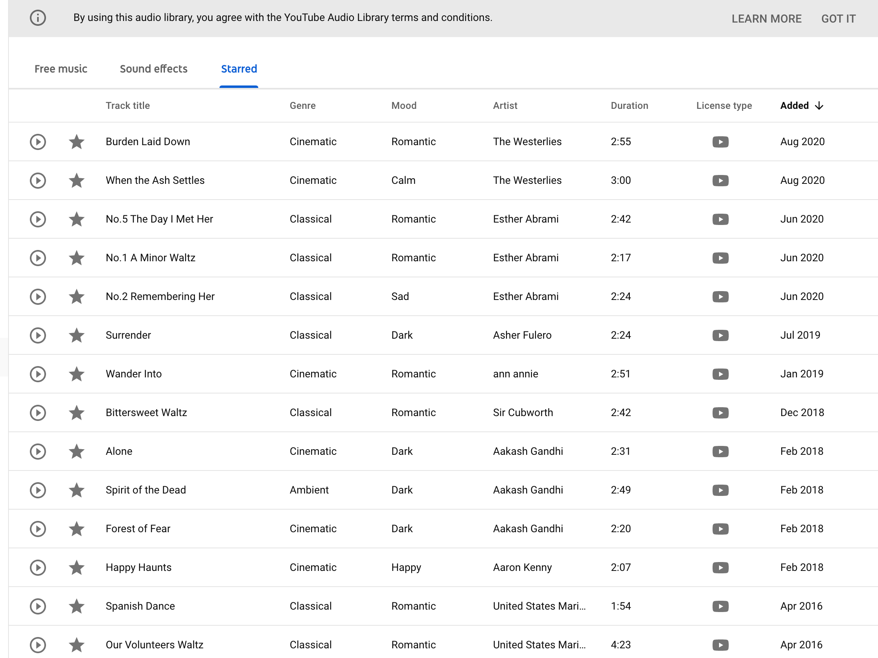Play Spanish Dance
This screenshot has height=658, width=878.
pos(38,606)
